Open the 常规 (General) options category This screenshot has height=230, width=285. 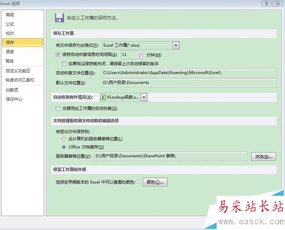tap(10, 15)
